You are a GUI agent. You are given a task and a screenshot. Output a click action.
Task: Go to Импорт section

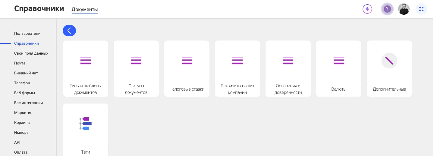click(x=21, y=133)
